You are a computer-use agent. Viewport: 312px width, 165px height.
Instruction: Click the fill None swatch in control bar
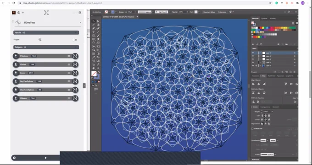[106, 12]
